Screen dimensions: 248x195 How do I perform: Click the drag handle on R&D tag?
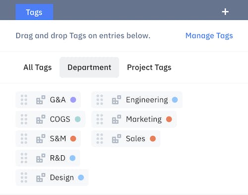pyautogui.click(x=24, y=158)
